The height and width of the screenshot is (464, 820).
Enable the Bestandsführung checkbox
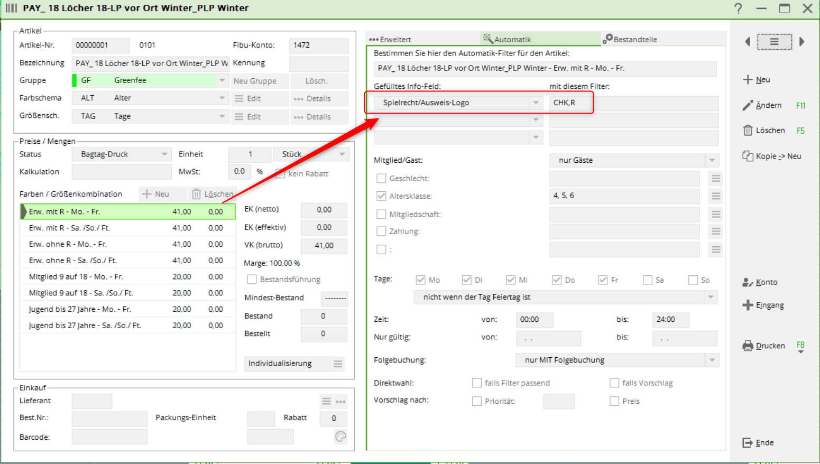(x=252, y=280)
